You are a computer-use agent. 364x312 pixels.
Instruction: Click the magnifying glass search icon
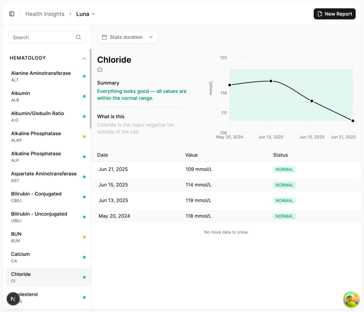(78, 37)
